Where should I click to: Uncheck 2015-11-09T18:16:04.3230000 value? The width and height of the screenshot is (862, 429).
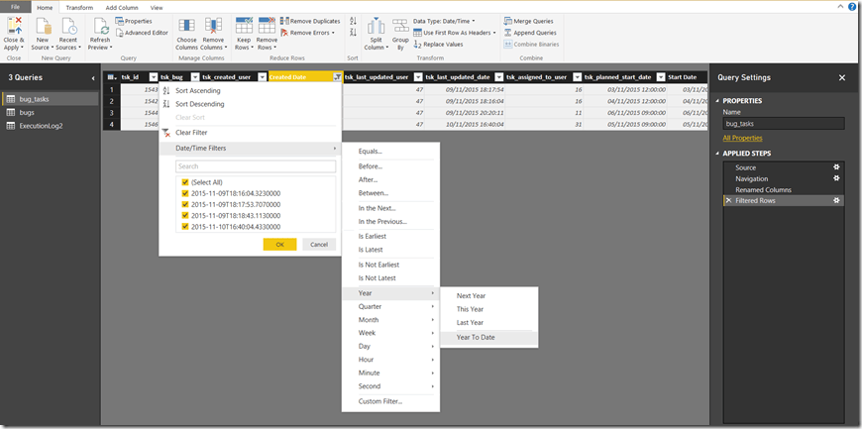click(184, 193)
